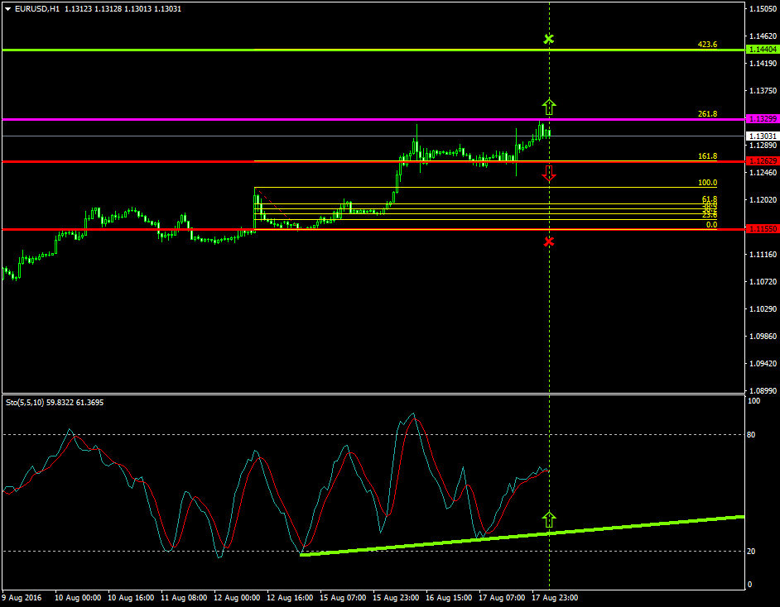This screenshot has height=607, width=780.
Task: Select the green up arrow buy signal
Action: pos(549,105)
